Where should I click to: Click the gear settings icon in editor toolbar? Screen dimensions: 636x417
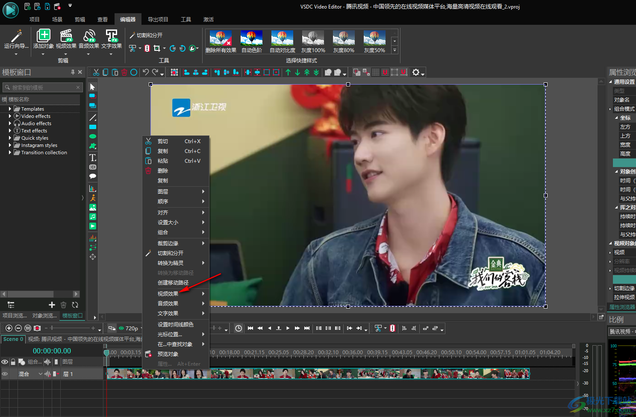click(416, 72)
